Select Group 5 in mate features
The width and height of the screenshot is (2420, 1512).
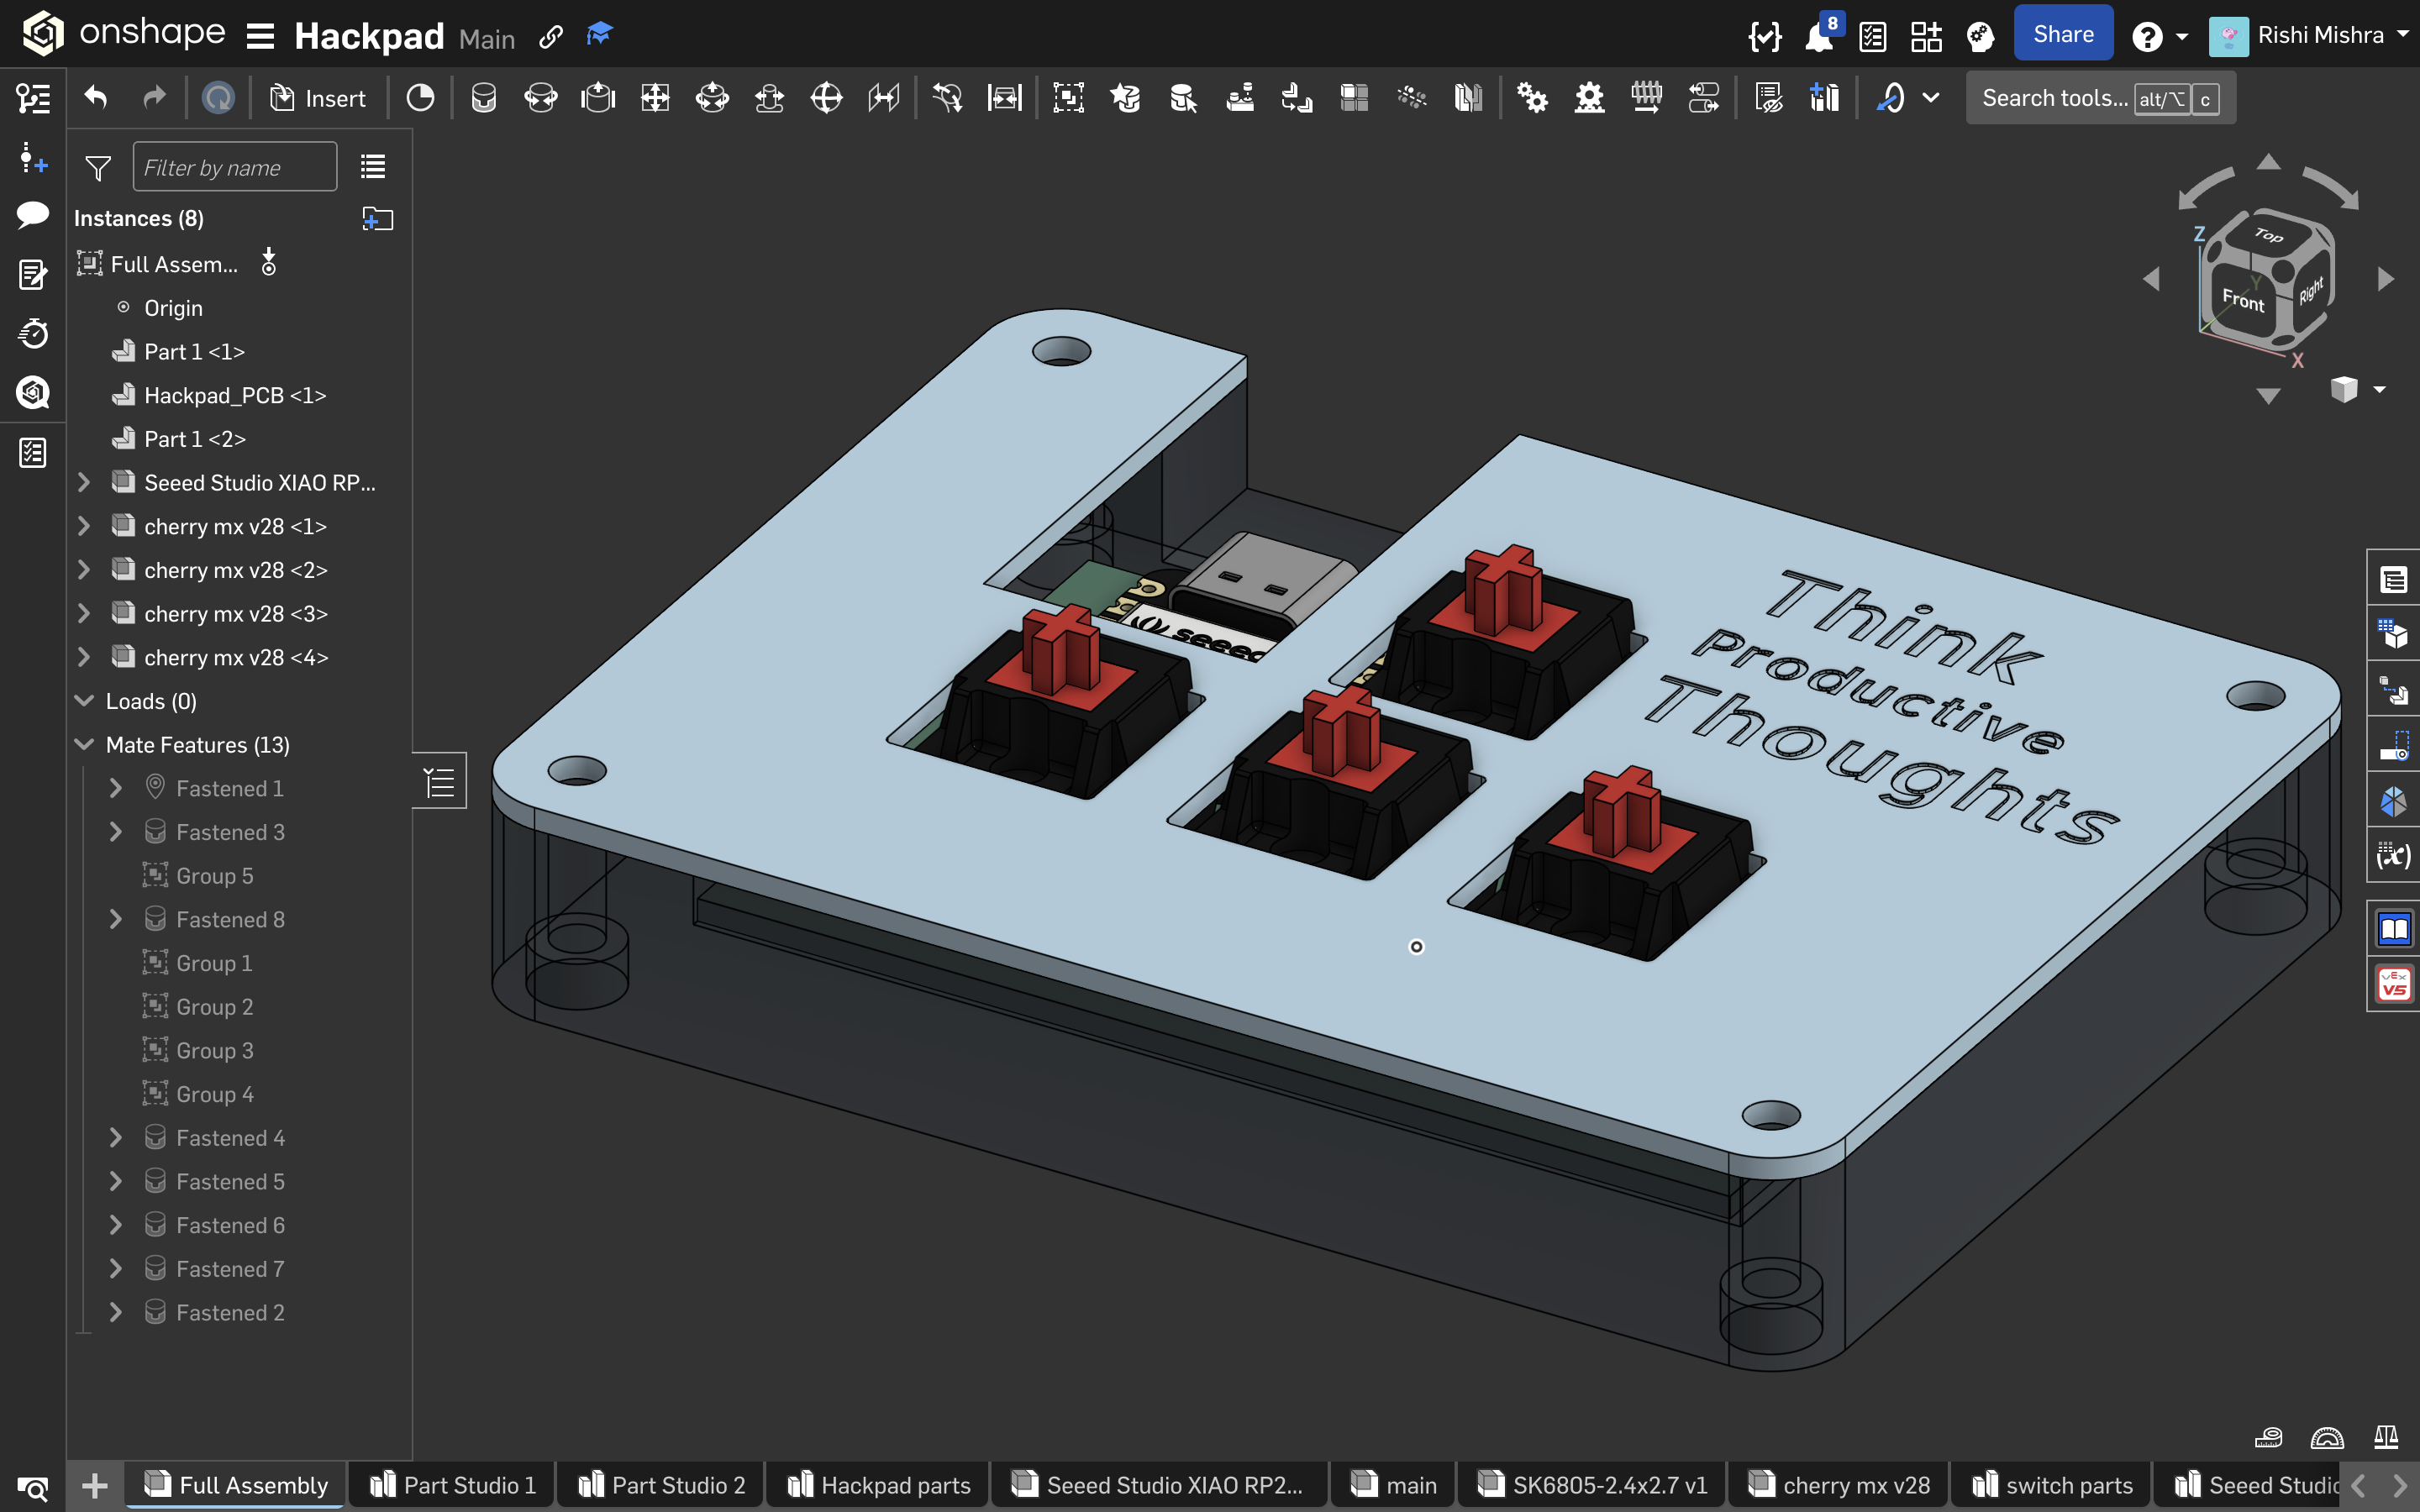(214, 875)
